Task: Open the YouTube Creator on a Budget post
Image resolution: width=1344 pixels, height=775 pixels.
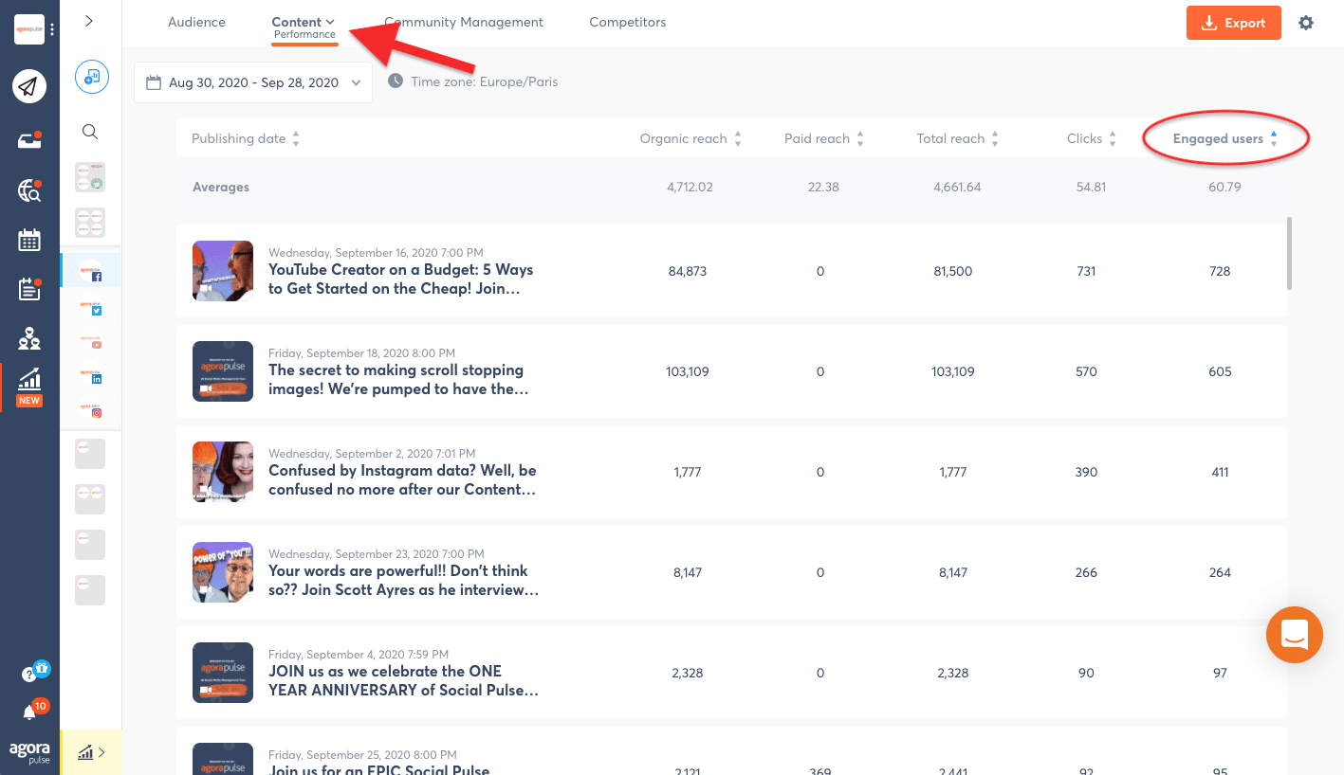Action: click(x=400, y=279)
